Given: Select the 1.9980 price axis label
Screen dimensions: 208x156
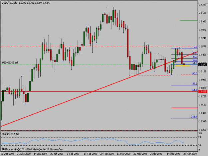Looking at the screenshot, I should (x=203, y=22).
